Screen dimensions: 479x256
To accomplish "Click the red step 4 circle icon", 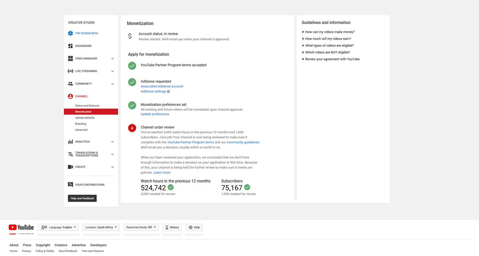I will (x=132, y=128).
